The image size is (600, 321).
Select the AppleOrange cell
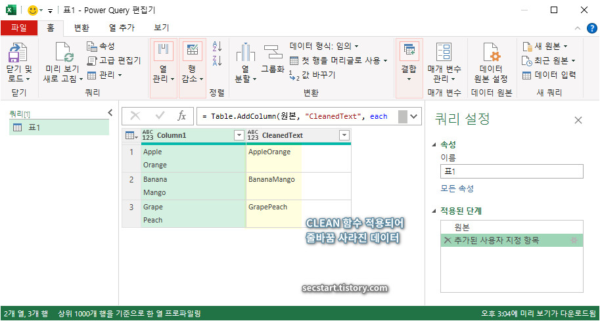298,158
